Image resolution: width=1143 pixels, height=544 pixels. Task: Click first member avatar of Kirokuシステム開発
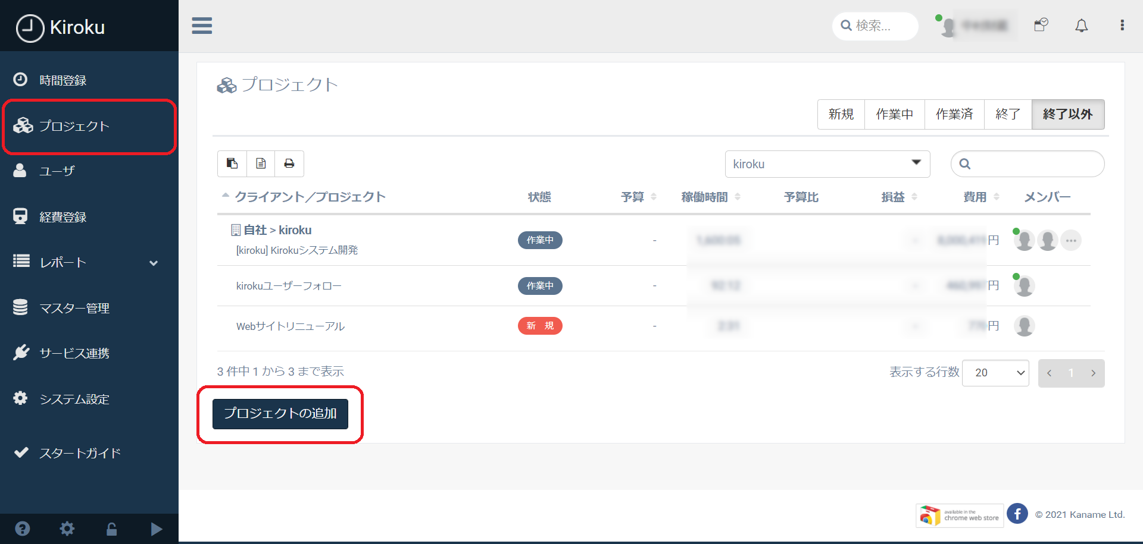click(x=1024, y=240)
